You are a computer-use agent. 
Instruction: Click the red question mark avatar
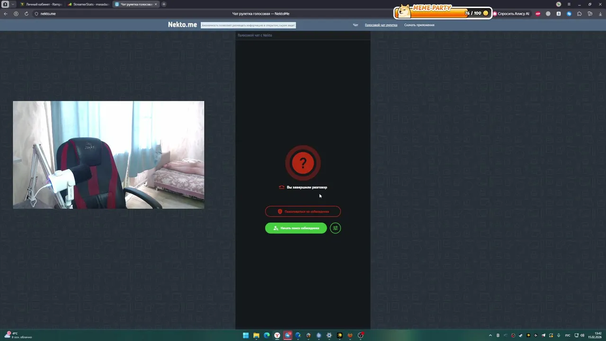click(303, 163)
